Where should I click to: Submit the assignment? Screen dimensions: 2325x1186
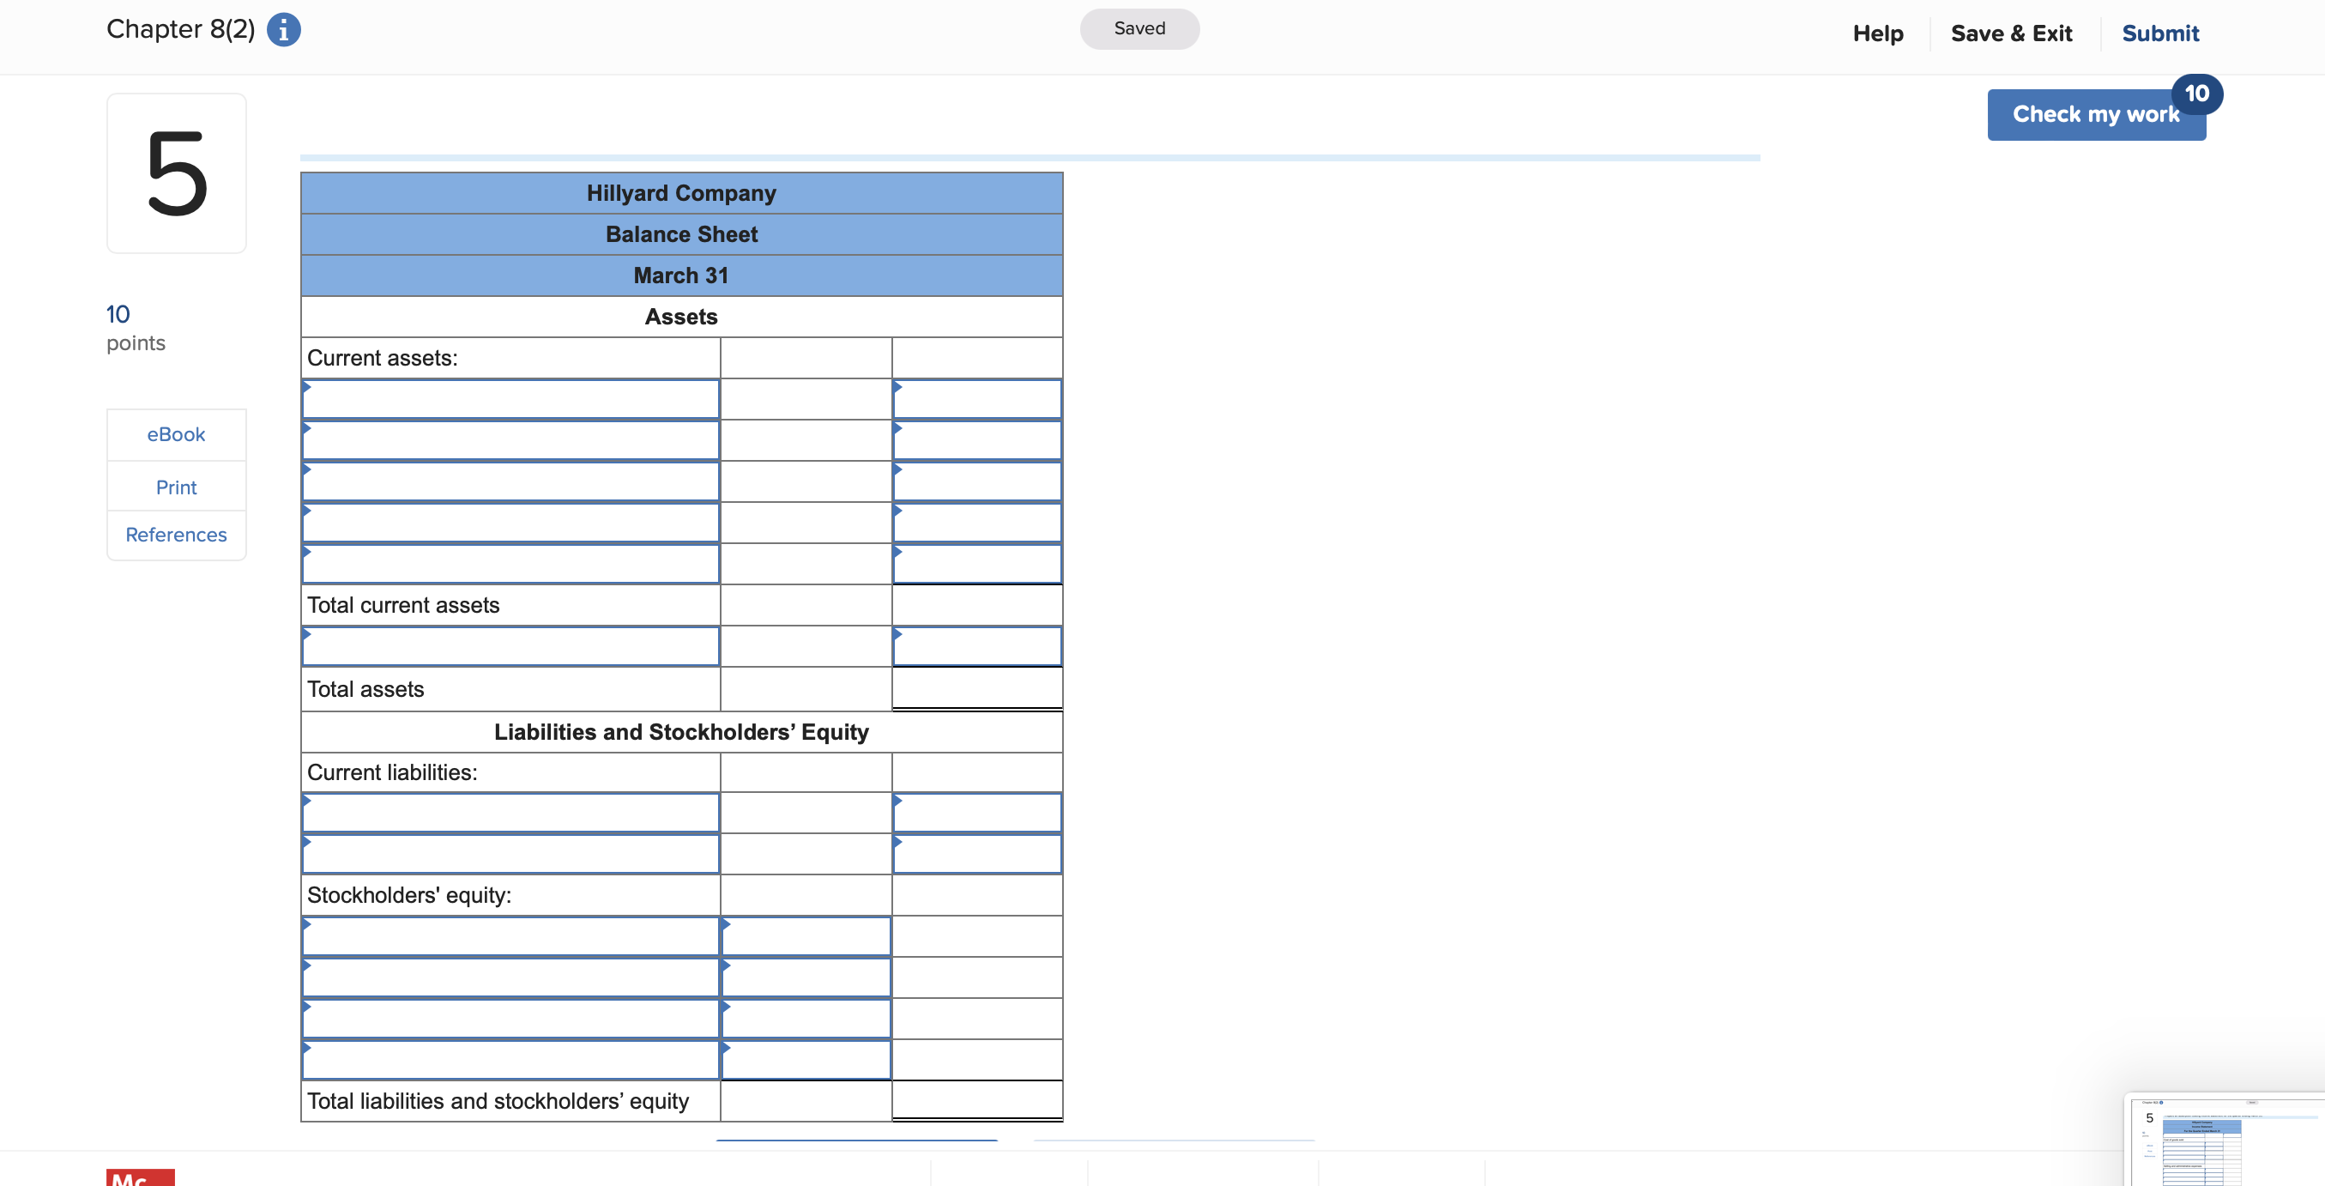(2159, 33)
